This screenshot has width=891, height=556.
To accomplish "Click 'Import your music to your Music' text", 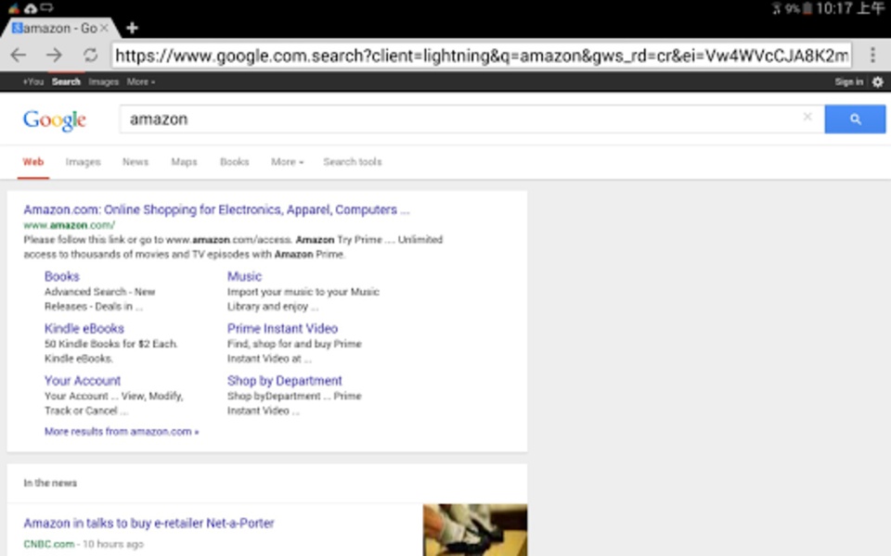I will (x=303, y=292).
